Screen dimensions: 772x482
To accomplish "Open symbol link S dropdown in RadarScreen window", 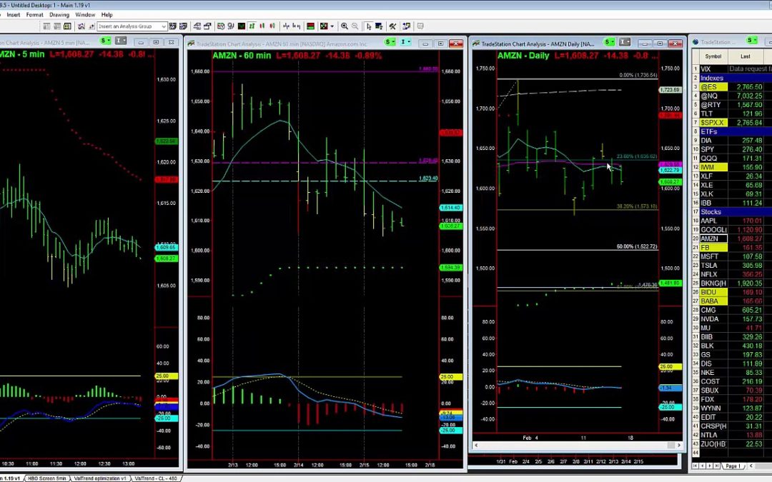I will coord(751,40).
